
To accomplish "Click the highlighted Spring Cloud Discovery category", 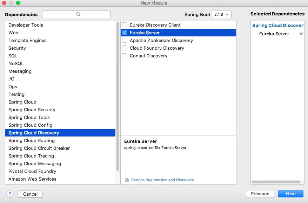I will point(60,133).
